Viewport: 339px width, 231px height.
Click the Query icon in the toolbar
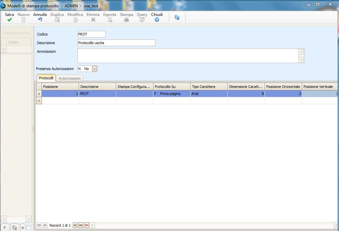[142, 20]
